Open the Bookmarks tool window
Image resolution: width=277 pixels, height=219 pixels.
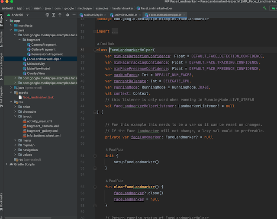tap(2, 202)
